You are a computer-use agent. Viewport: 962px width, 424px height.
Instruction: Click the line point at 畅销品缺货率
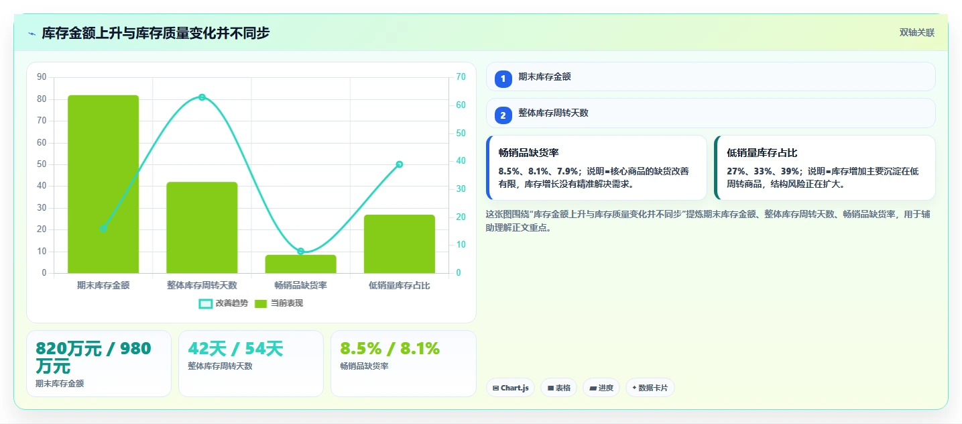point(301,252)
